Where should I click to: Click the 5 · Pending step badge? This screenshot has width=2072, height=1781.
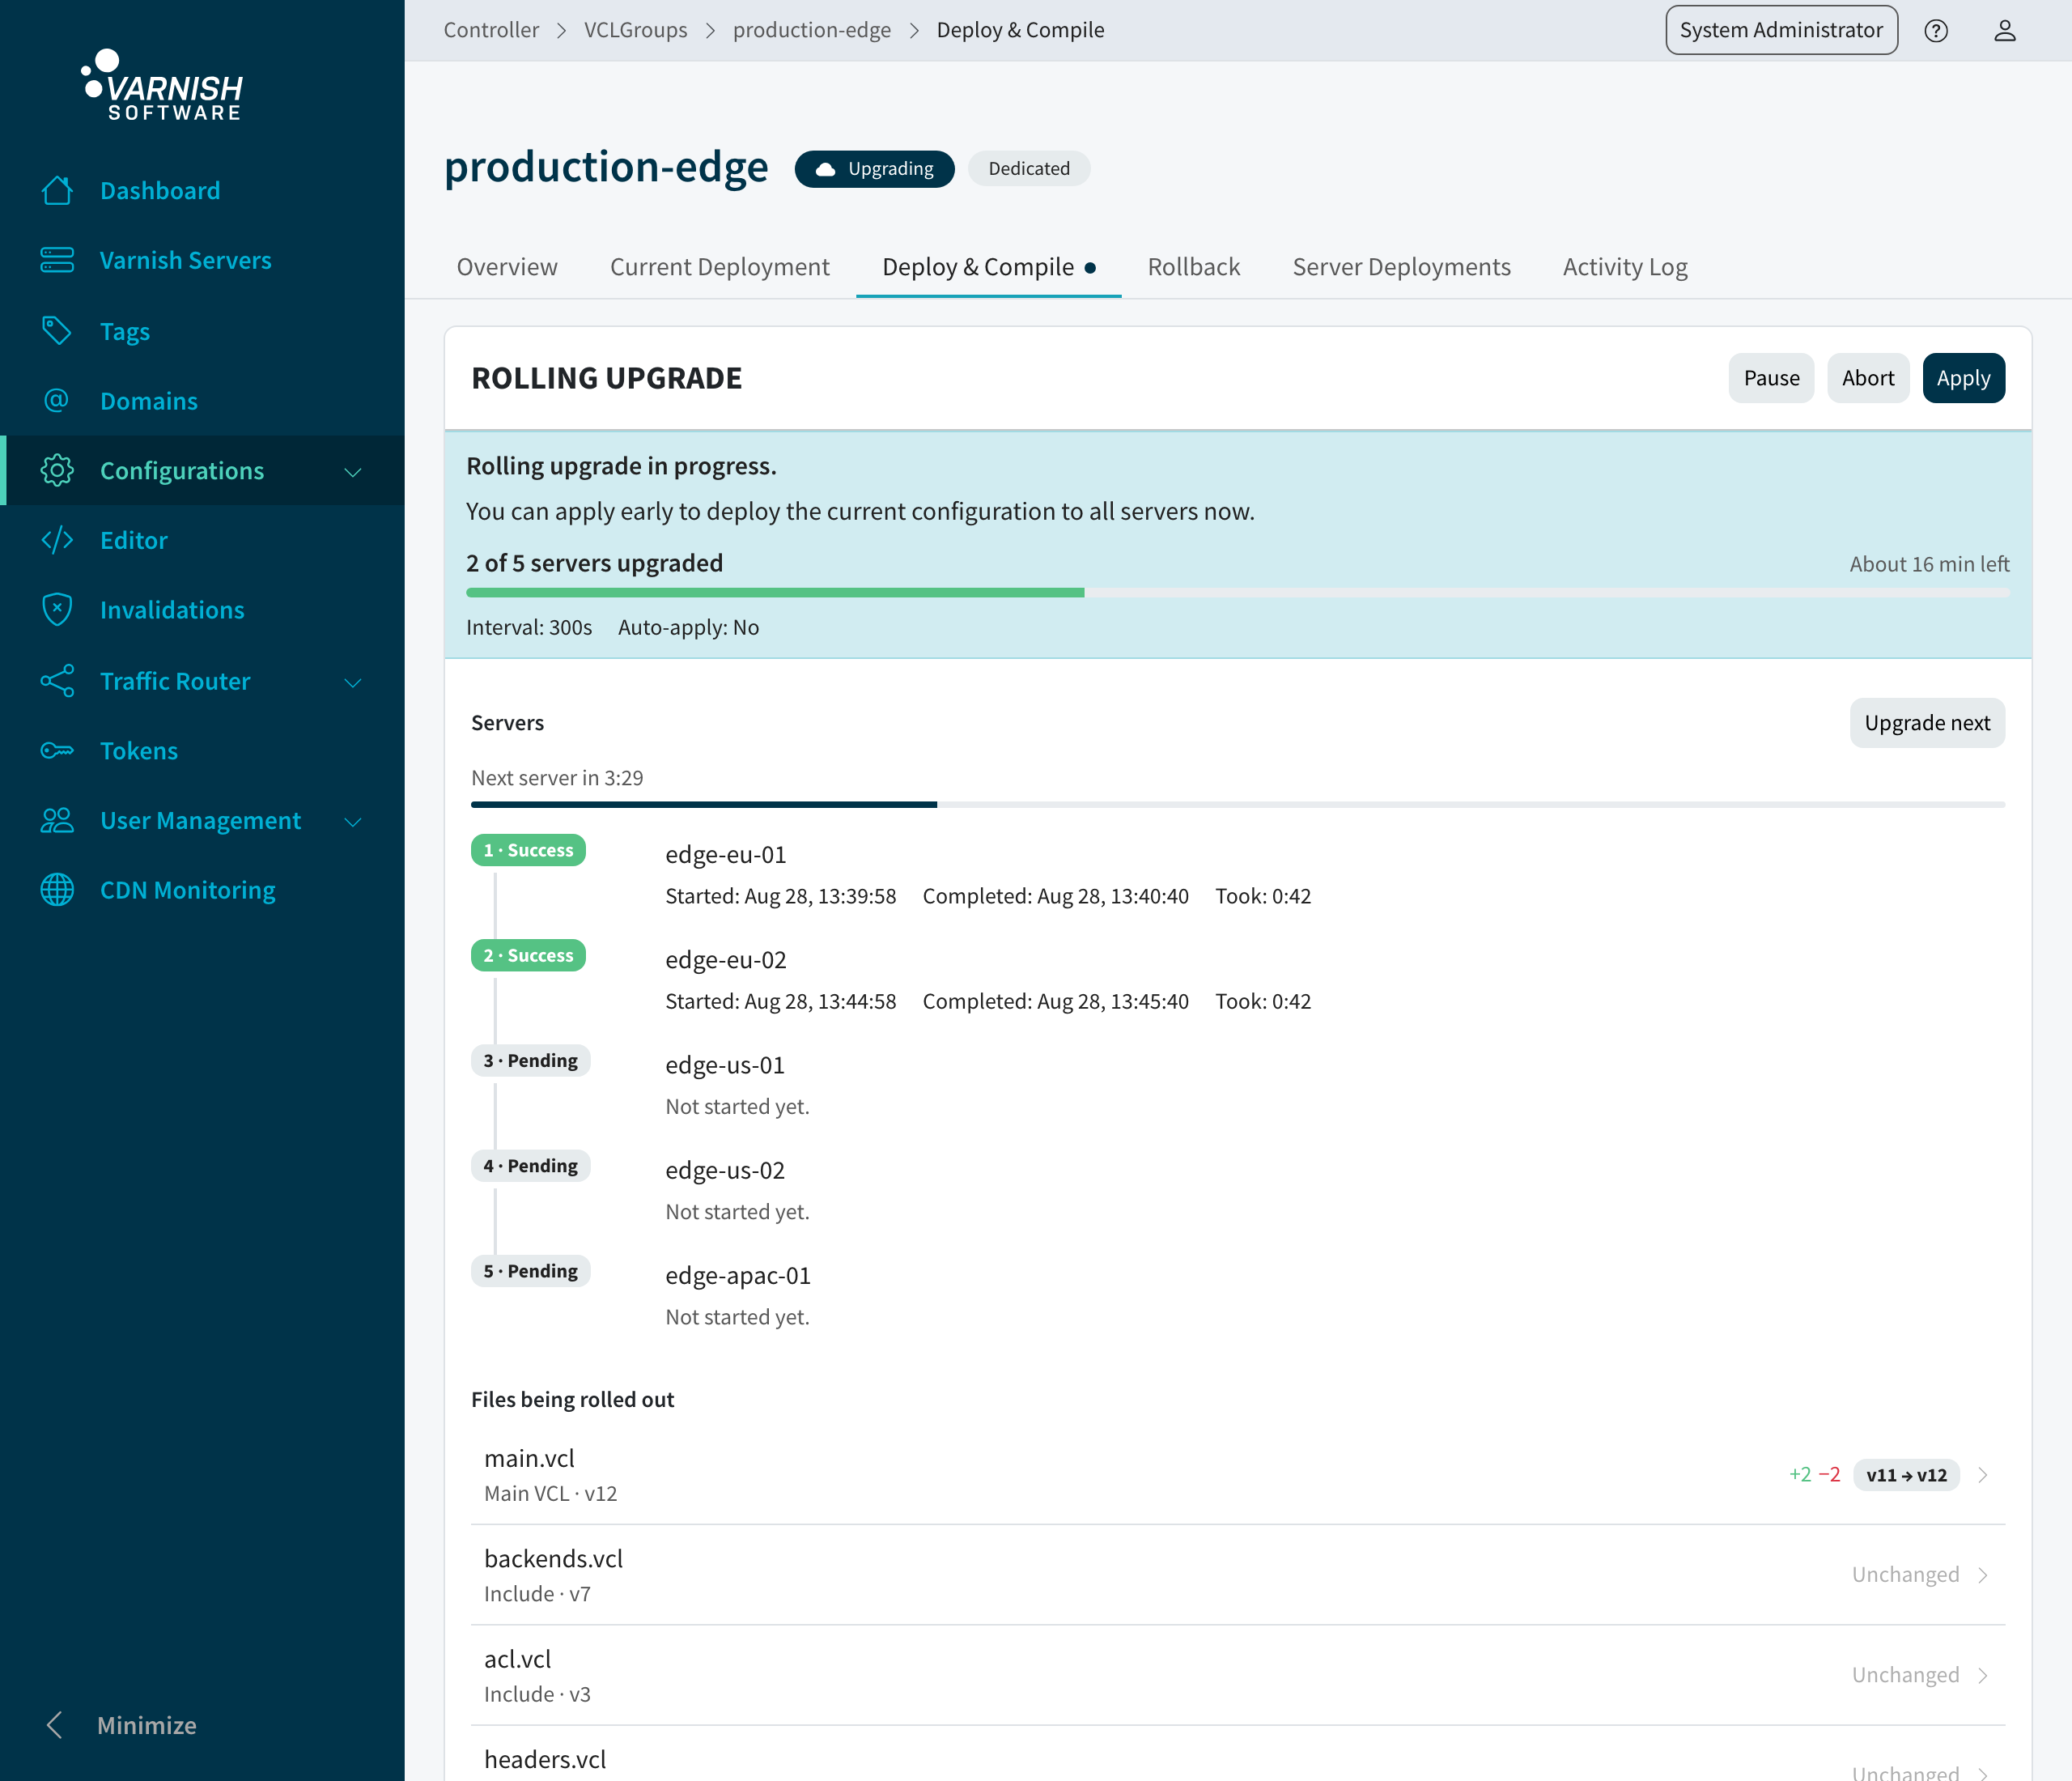point(530,1270)
